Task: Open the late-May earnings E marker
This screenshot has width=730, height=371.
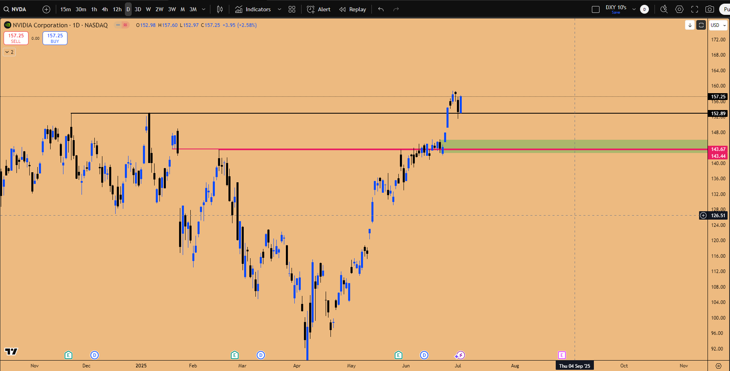Action: 398,355
